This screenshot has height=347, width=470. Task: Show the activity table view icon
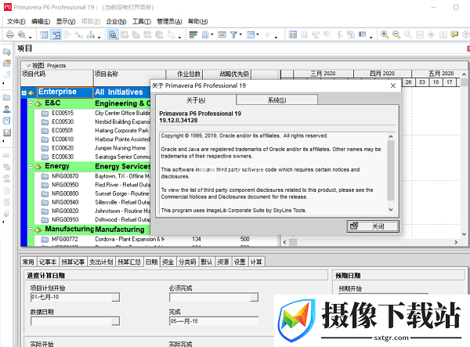[44, 34]
